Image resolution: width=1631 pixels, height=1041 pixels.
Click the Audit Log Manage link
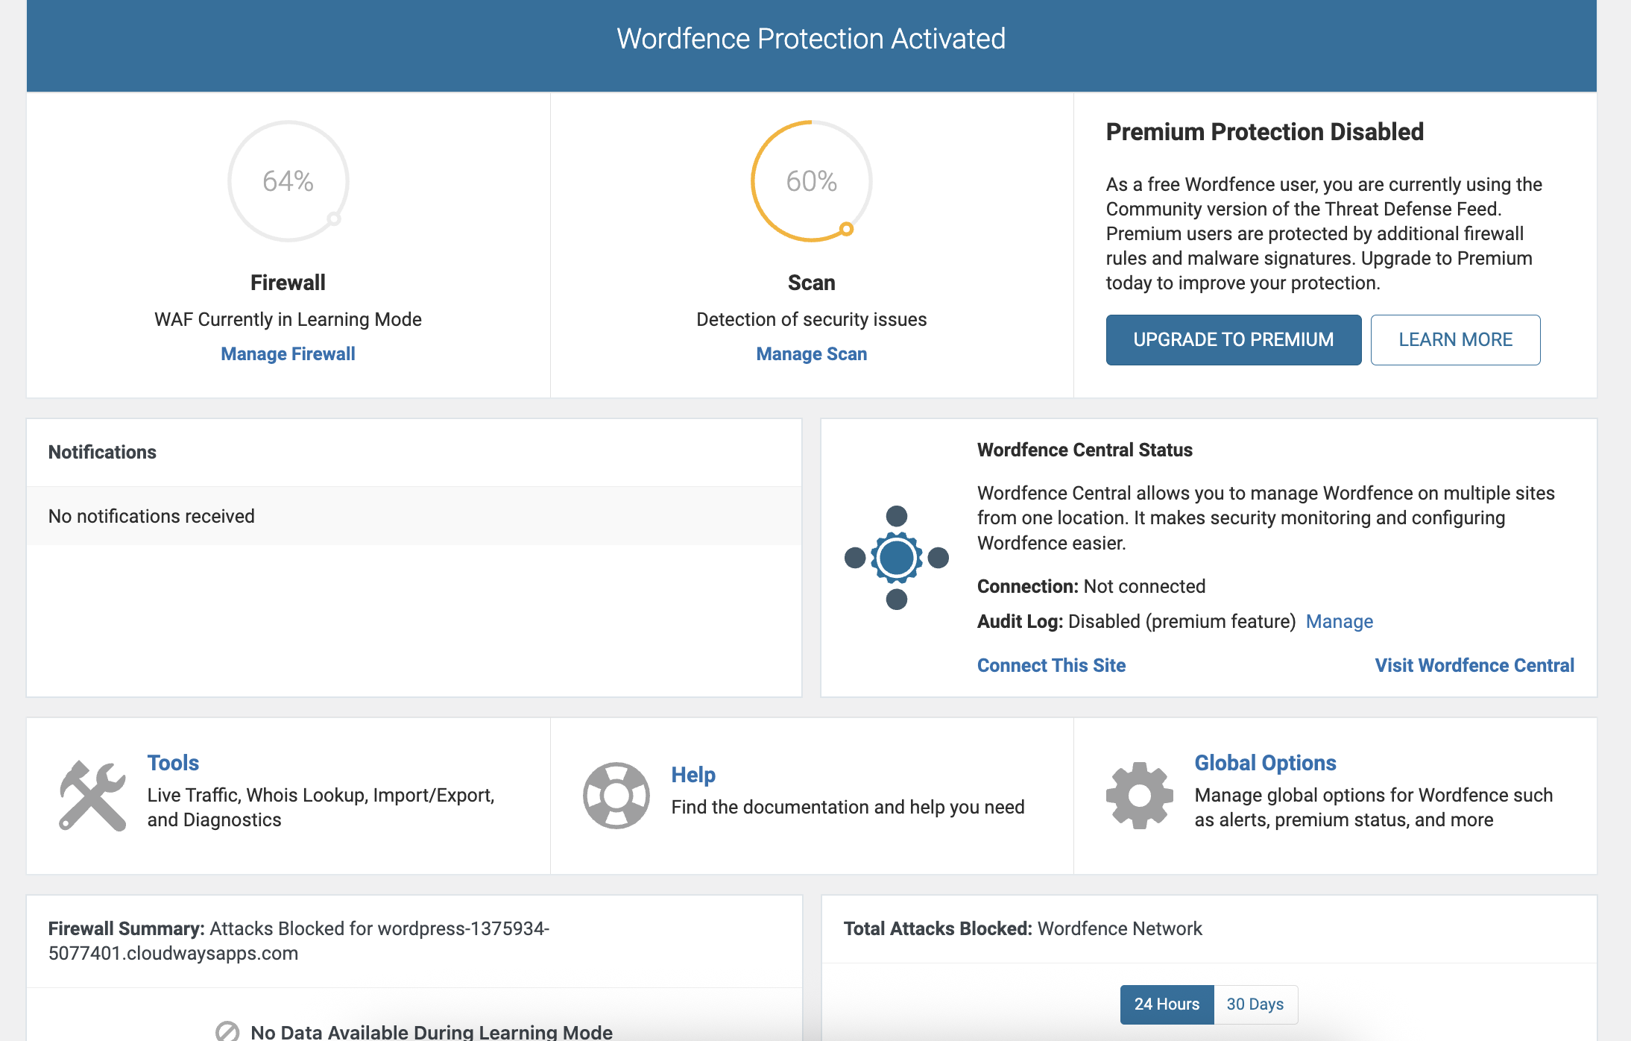click(1339, 621)
